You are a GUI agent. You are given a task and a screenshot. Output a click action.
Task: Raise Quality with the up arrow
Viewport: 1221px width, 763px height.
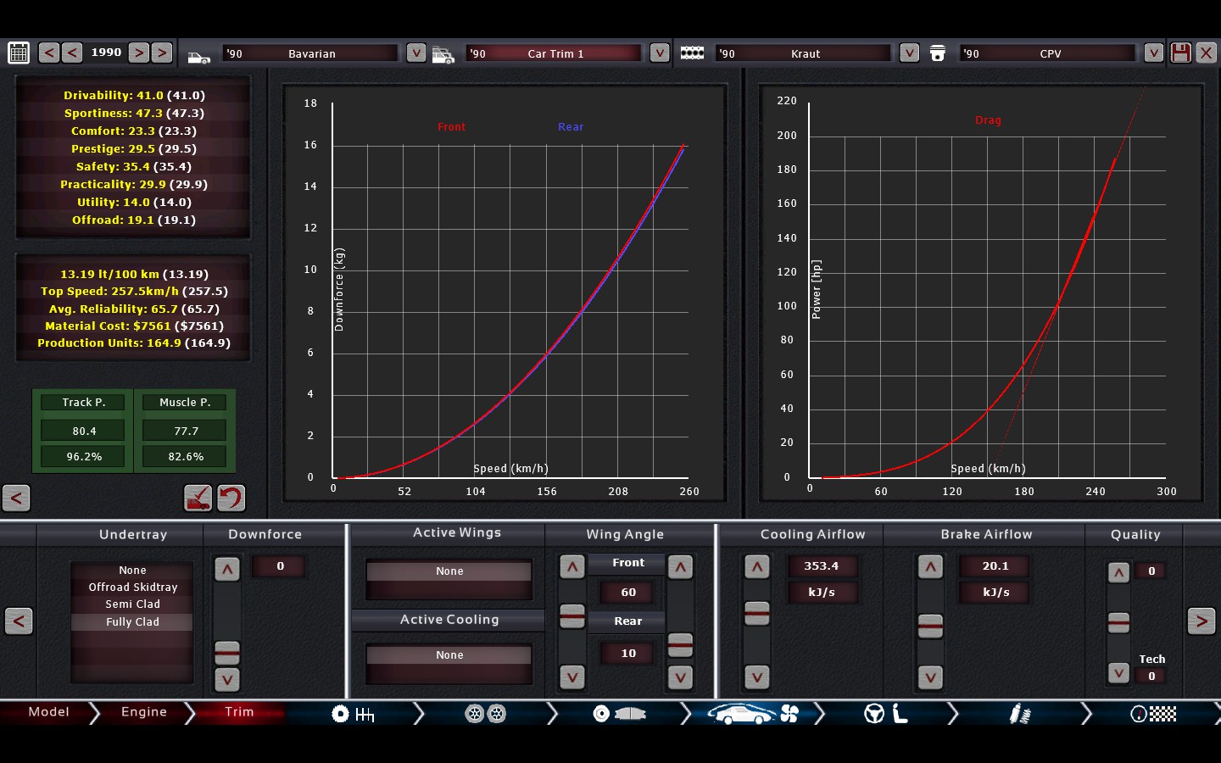[1118, 573]
